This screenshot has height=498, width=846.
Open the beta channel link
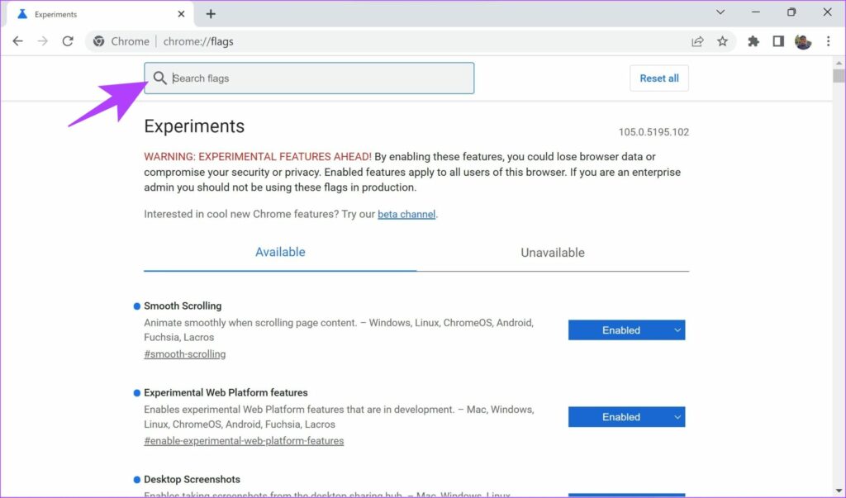(x=406, y=213)
